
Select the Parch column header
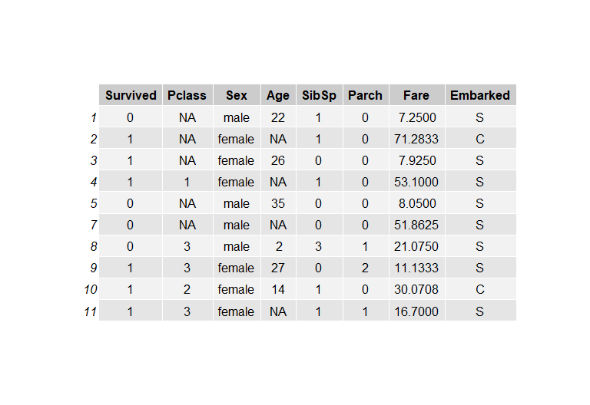(366, 95)
